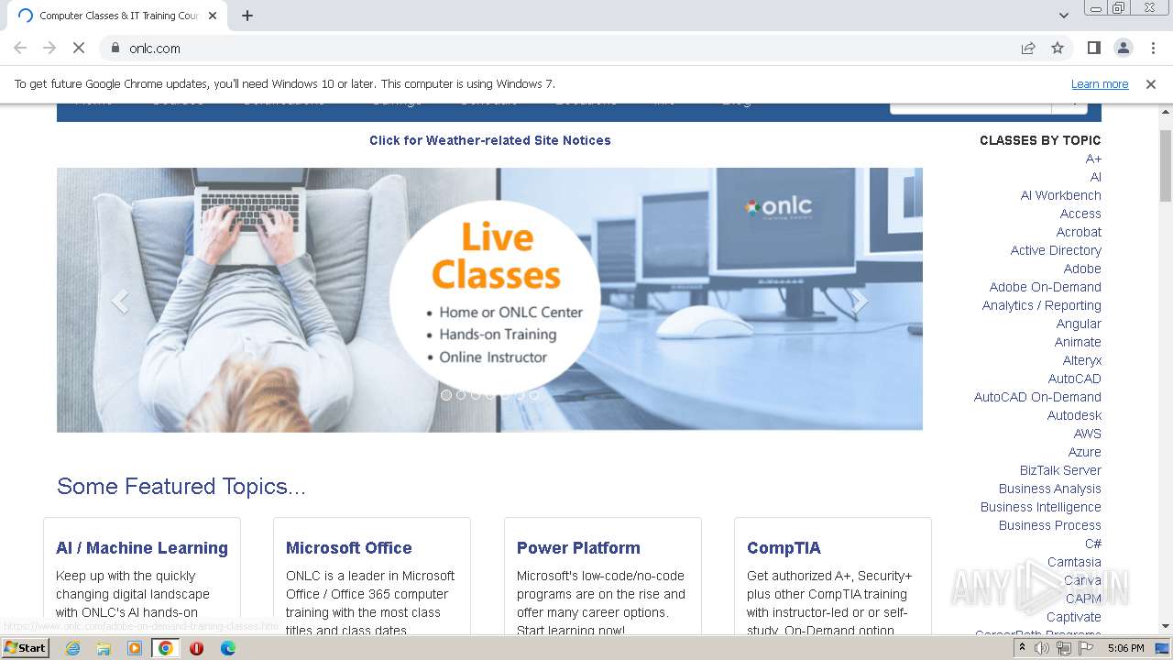Open Weather-related Site Notices link
The image size is (1173, 660).
(489, 140)
